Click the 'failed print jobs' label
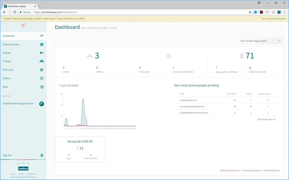This screenshot has width=289, height=180. [257, 72]
